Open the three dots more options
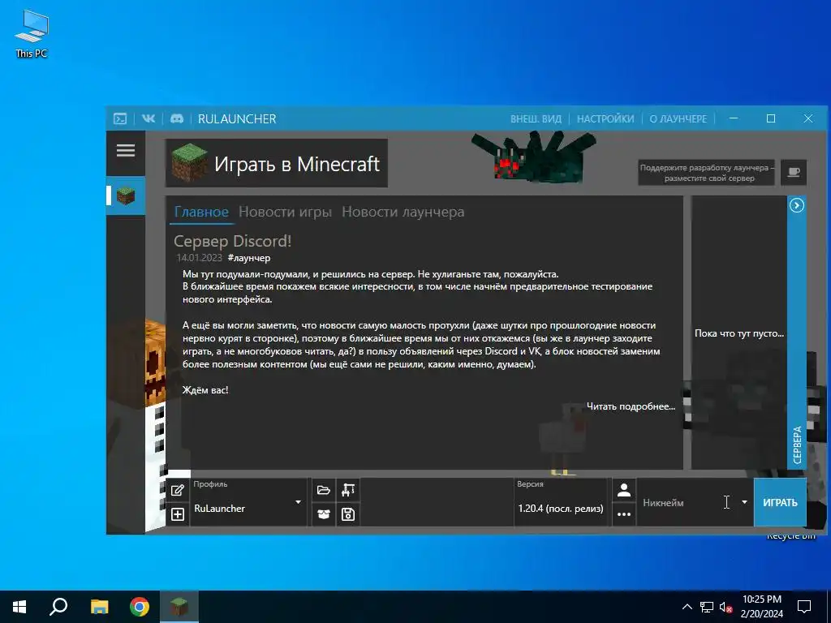 (x=624, y=513)
